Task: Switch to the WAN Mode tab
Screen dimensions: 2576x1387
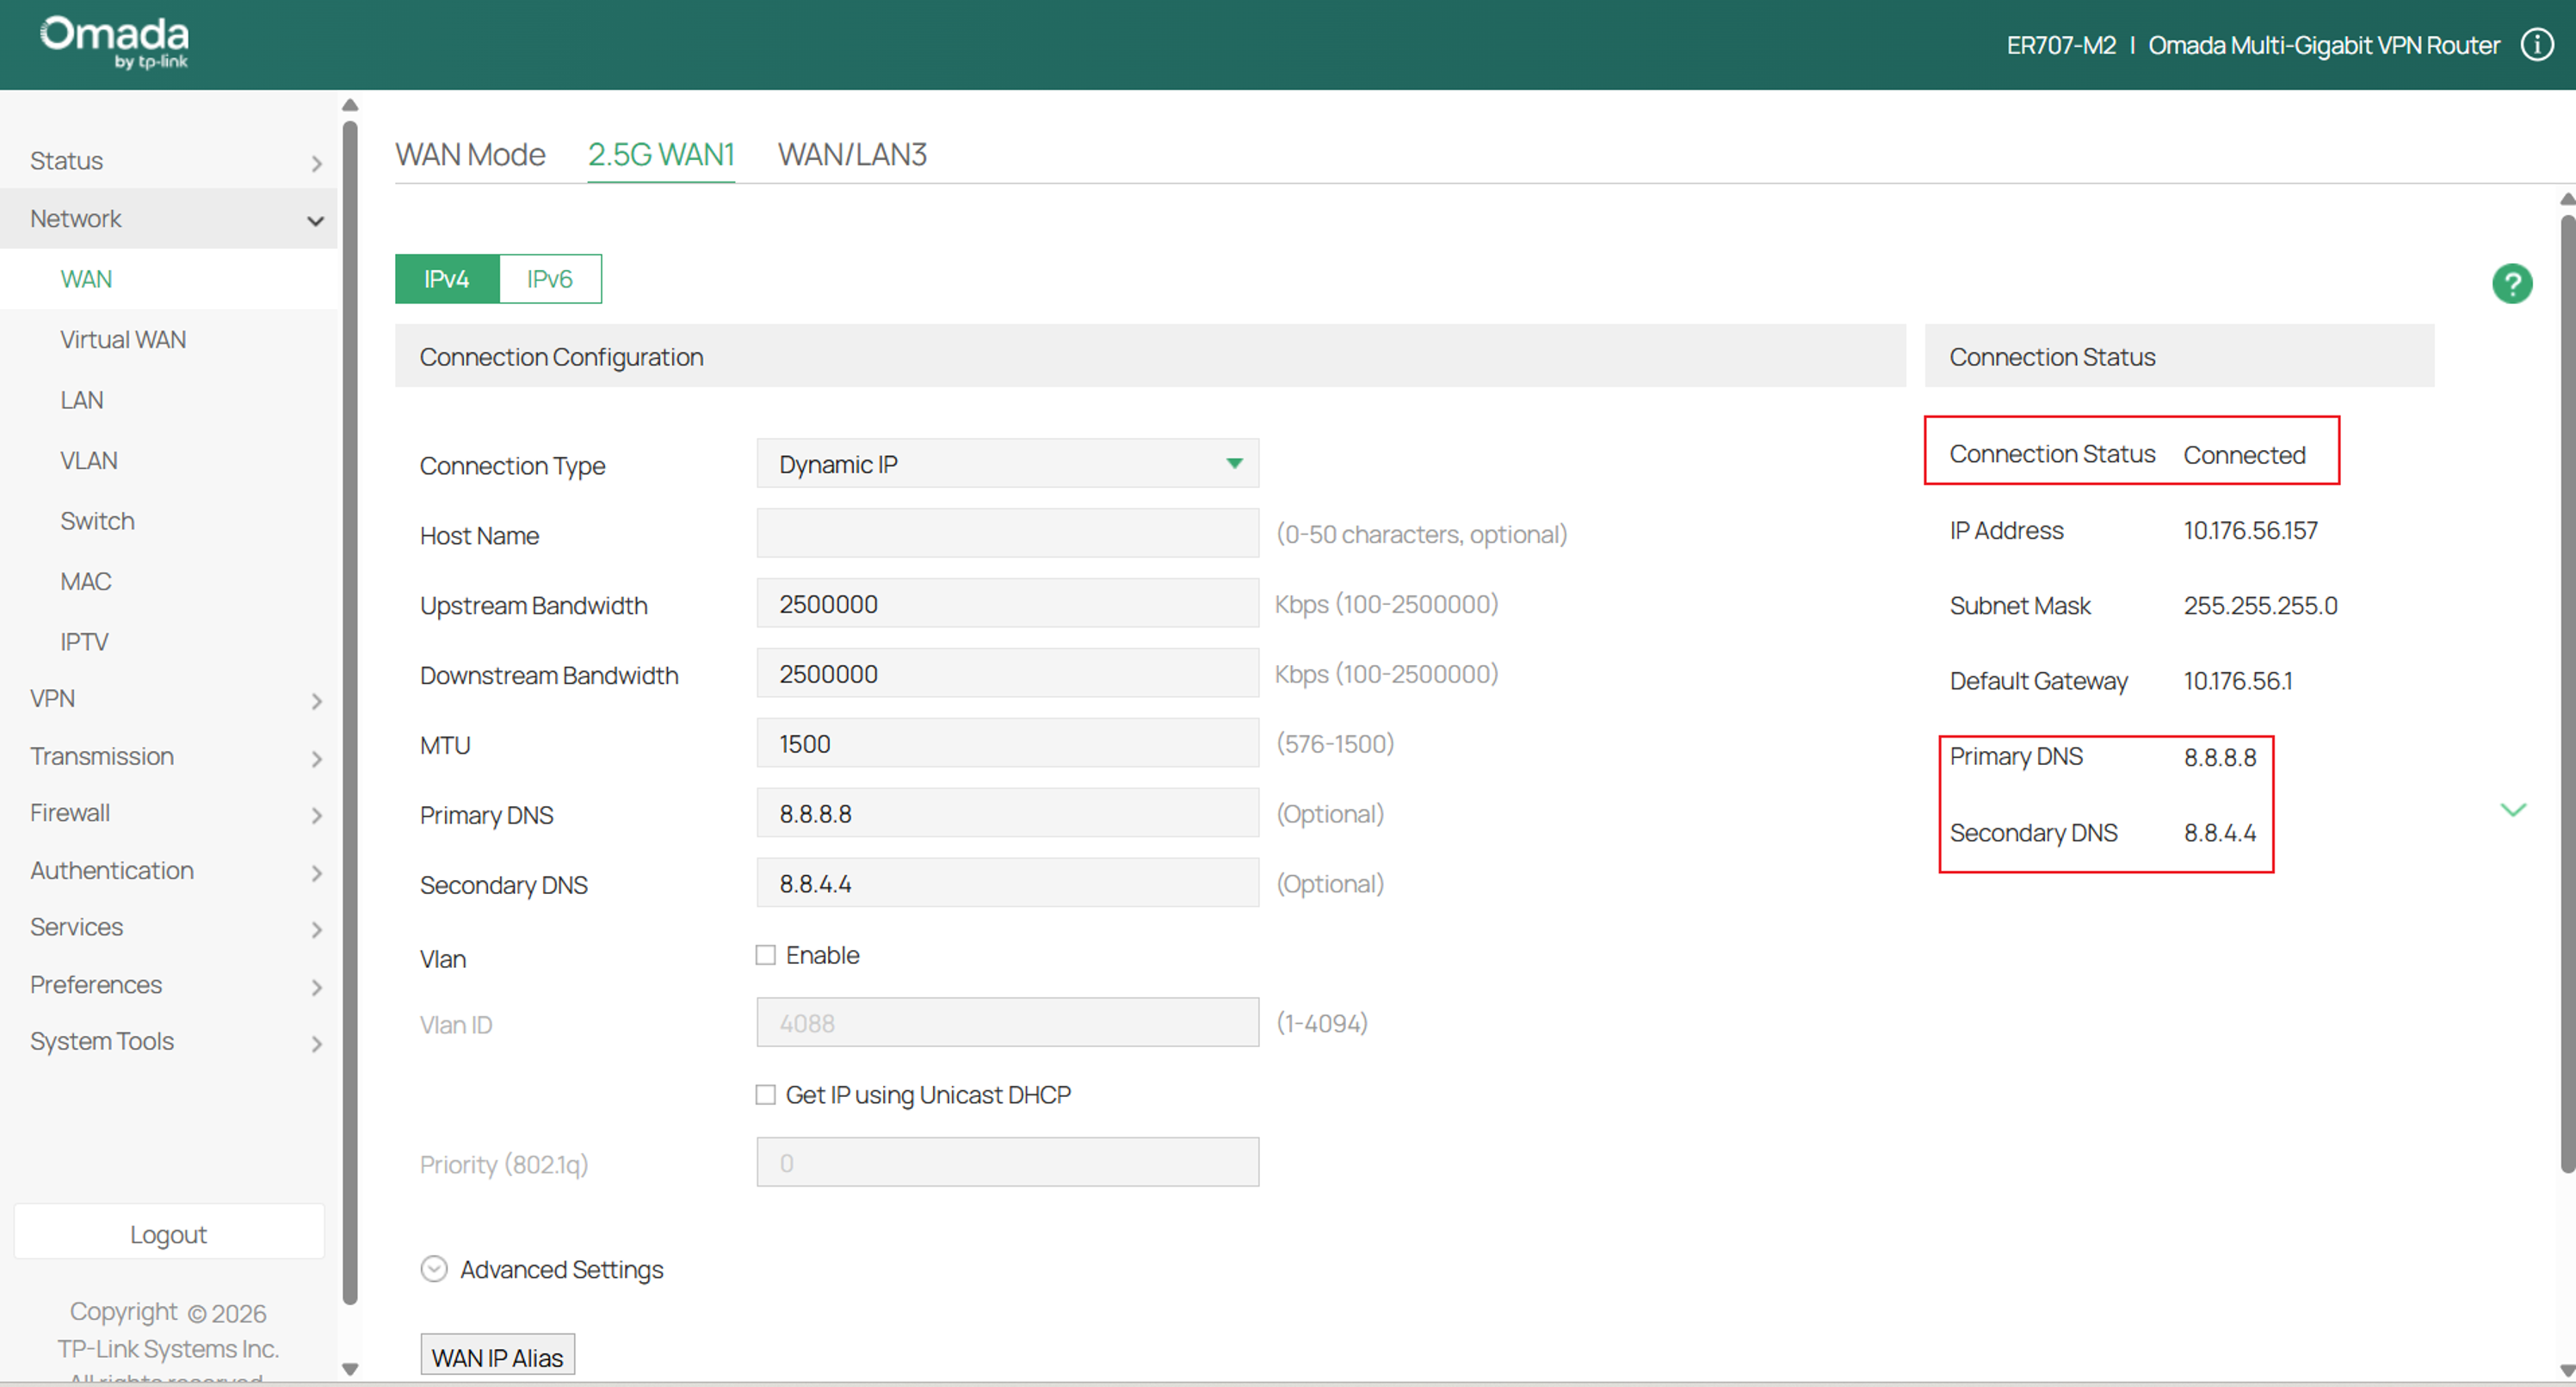Action: click(470, 155)
